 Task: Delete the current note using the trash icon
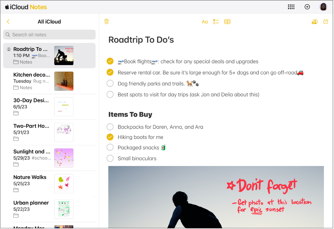(x=106, y=22)
